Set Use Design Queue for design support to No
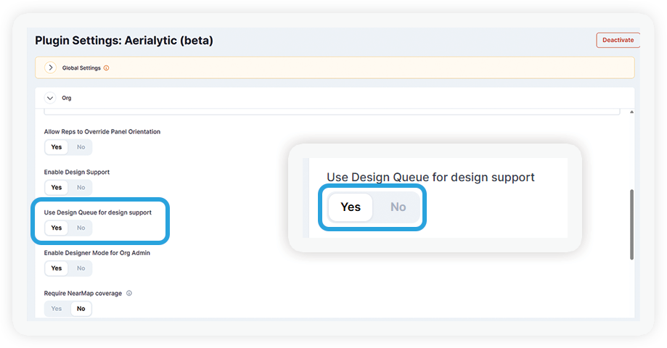The height and width of the screenshot is (348, 667). click(x=81, y=228)
